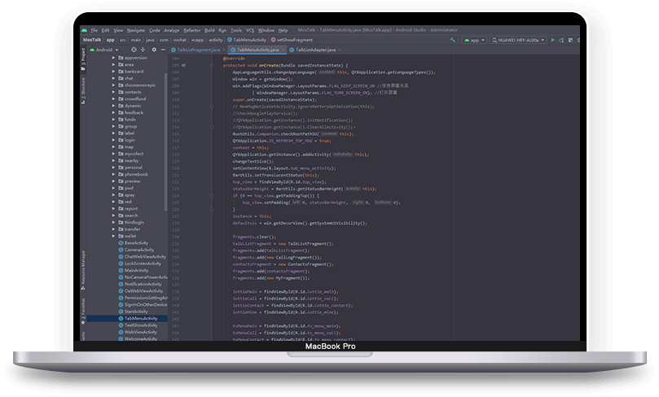659x397 pixels.
Task: Expand the bankcard package folder
Action: click(x=115, y=72)
